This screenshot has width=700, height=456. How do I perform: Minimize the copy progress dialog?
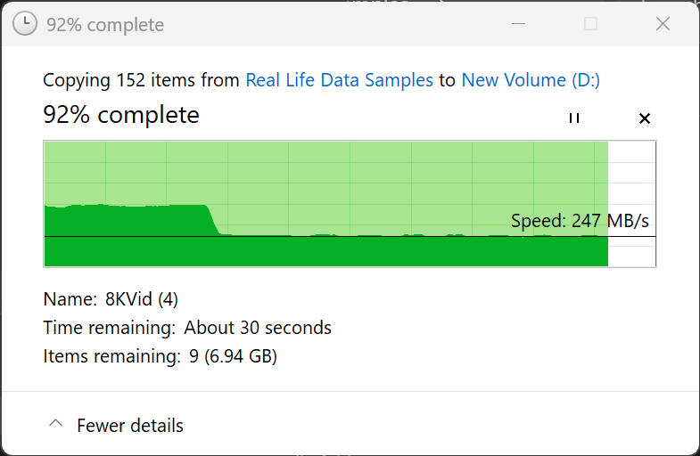point(518,24)
